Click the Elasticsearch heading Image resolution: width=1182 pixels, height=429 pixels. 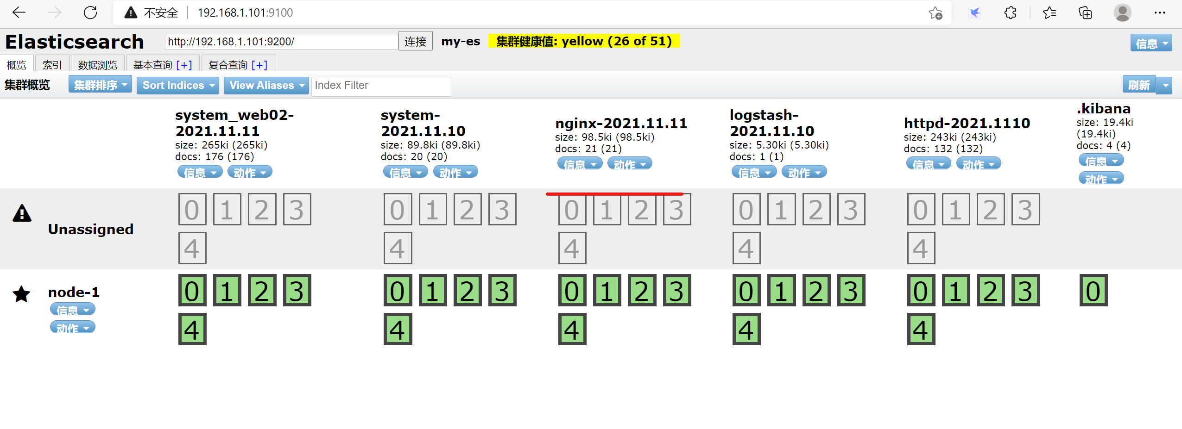75,42
